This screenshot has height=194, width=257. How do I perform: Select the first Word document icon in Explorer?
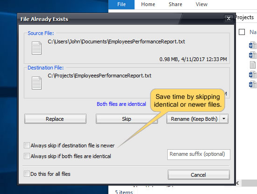253,45
